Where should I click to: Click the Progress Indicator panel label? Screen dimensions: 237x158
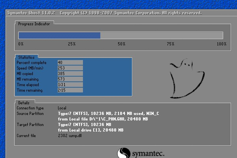(34, 24)
